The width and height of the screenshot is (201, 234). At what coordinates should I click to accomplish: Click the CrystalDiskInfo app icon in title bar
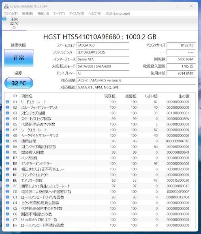coord(6,6)
